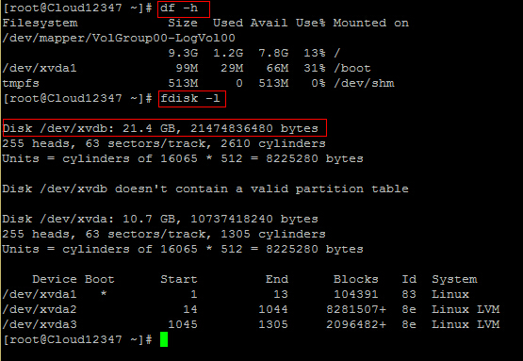Click 'Linux LVM' on the xvda3 row

point(466,324)
